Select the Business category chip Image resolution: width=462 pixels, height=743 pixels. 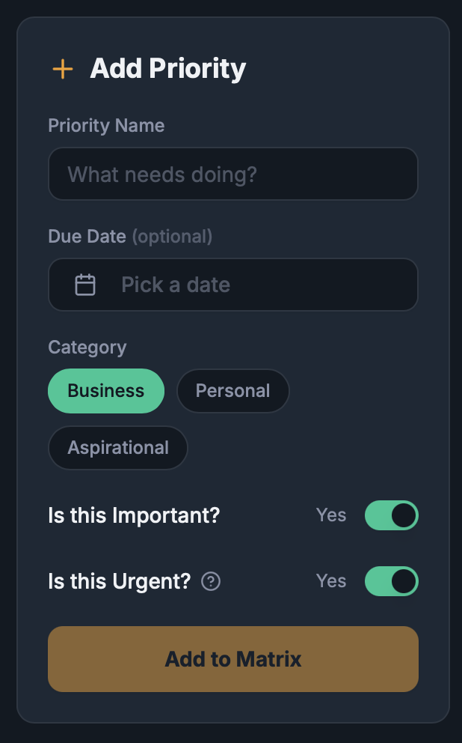(106, 391)
